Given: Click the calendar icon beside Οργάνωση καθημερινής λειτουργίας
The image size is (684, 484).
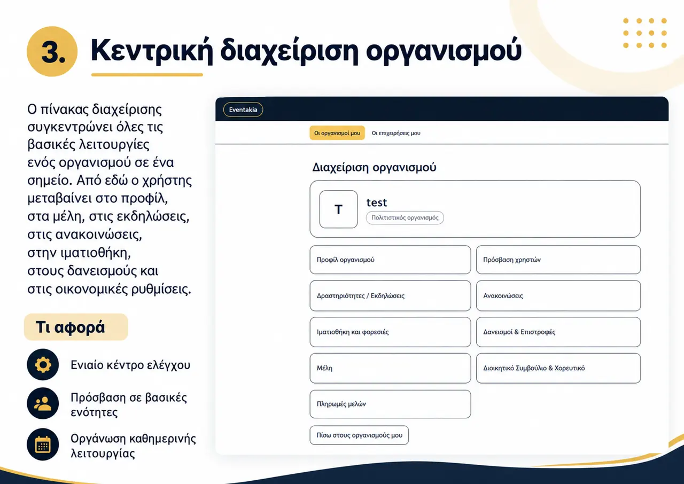Looking at the screenshot, I should tap(43, 444).
